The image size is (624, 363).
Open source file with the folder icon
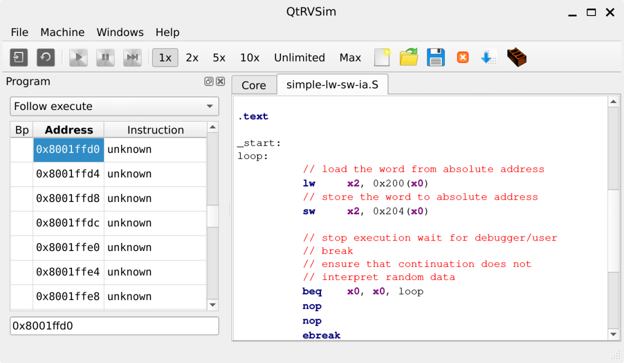[x=409, y=57]
